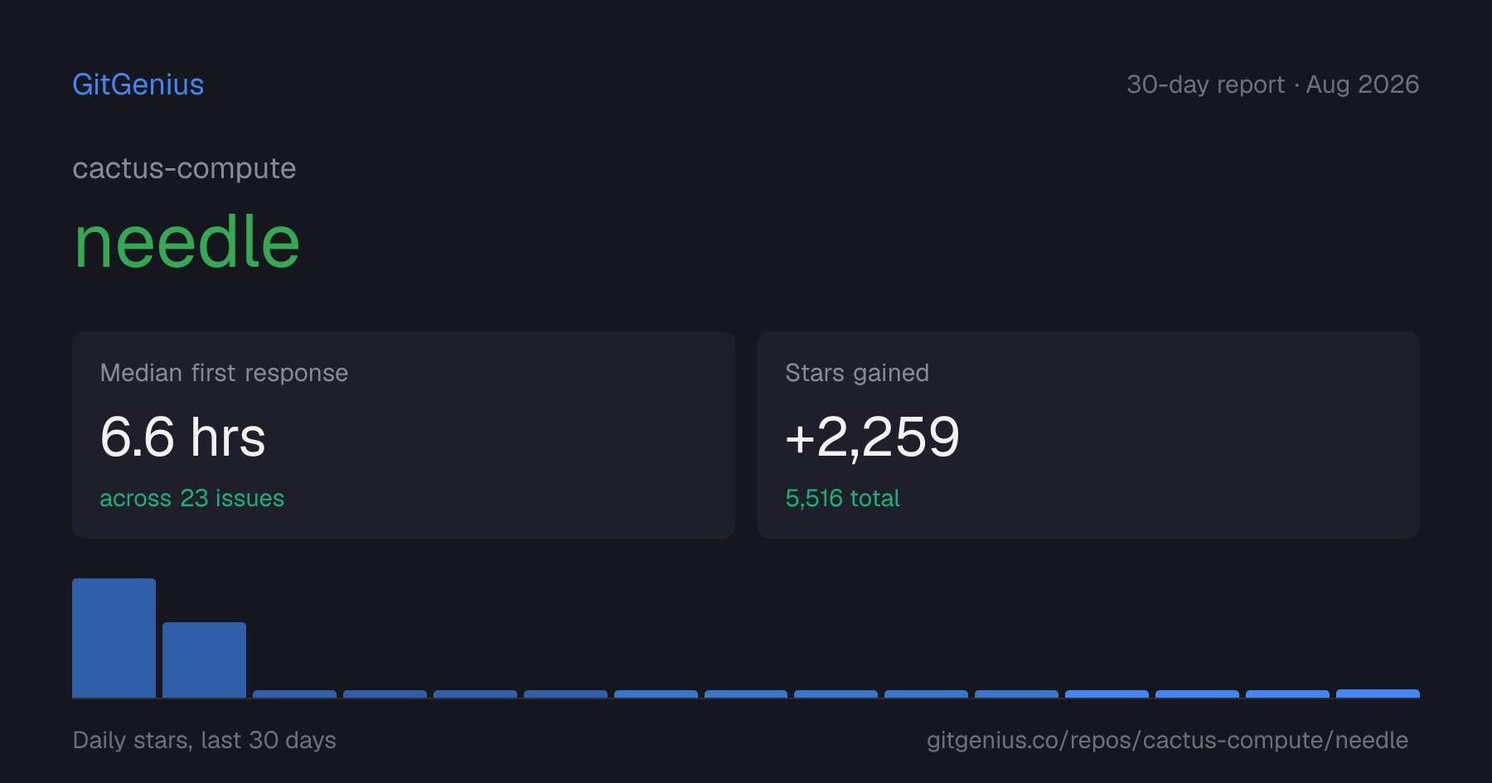The image size is (1492, 783).
Task: Click the Daily stars, last 30 days caption
Action: pyautogui.click(x=204, y=740)
